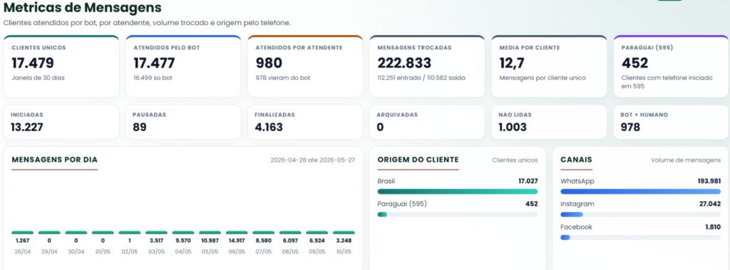
Task: Select the Iniciadas status card
Action: click(x=61, y=122)
